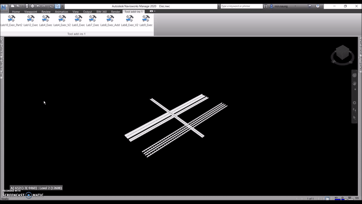Switch to the Viewpoint ribbon tab
The image size is (362, 204).
pyautogui.click(x=31, y=12)
